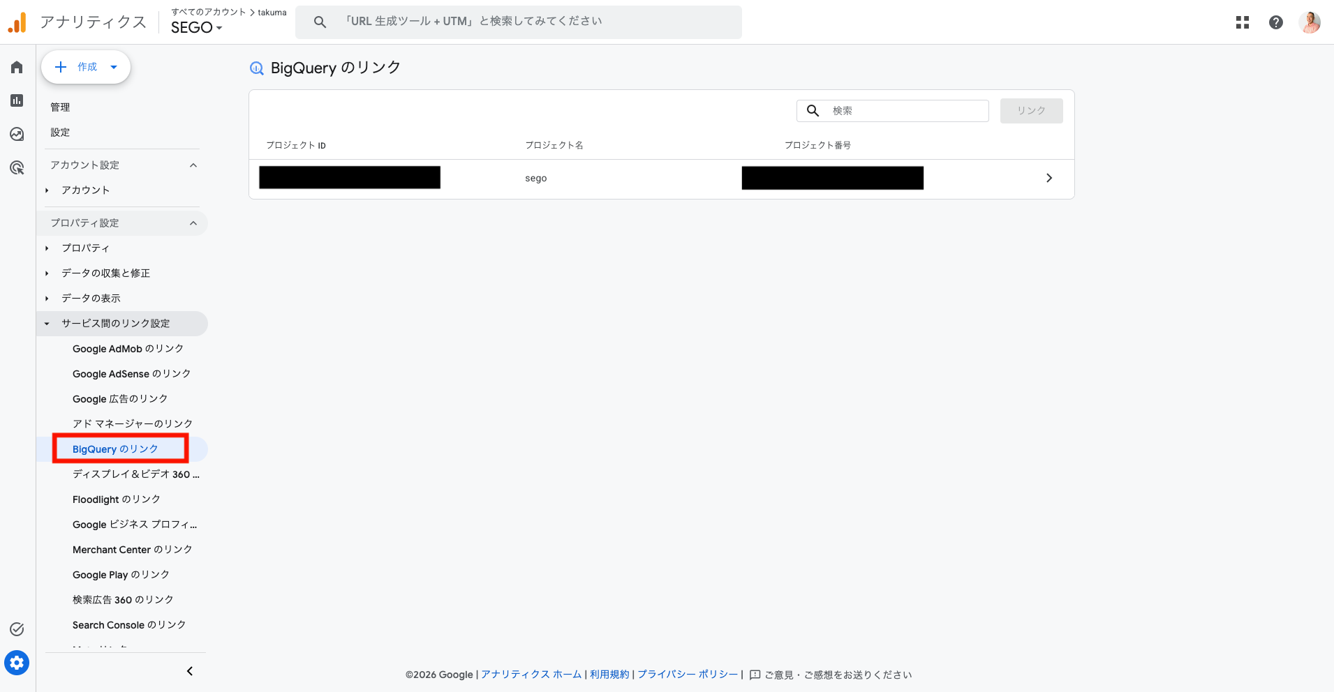Viewport: 1334px width, 692px height.
Task: Click the リンク button
Action: pyautogui.click(x=1031, y=111)
